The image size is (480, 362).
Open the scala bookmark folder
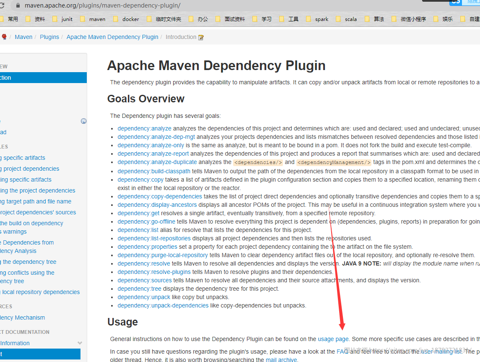[x=346, y=19]
